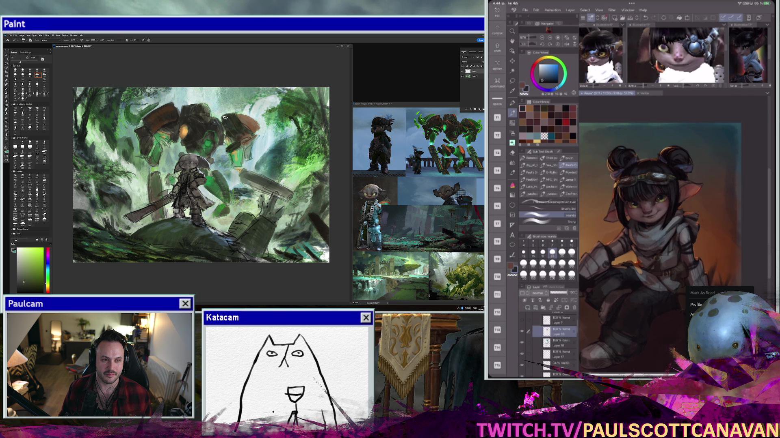The image size is (780, 438).
Task: Hide Layer 17 in Clip Studio
Action: coord(522,354)
